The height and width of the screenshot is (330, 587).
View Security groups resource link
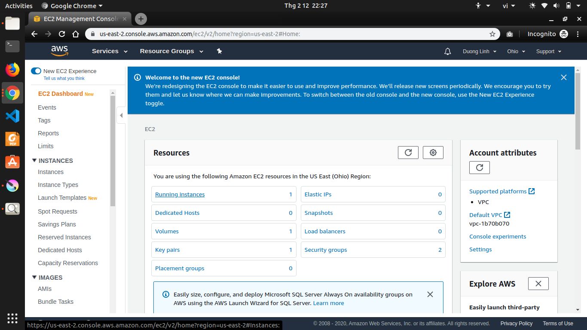pyautogui.click(x=326, y=250)
